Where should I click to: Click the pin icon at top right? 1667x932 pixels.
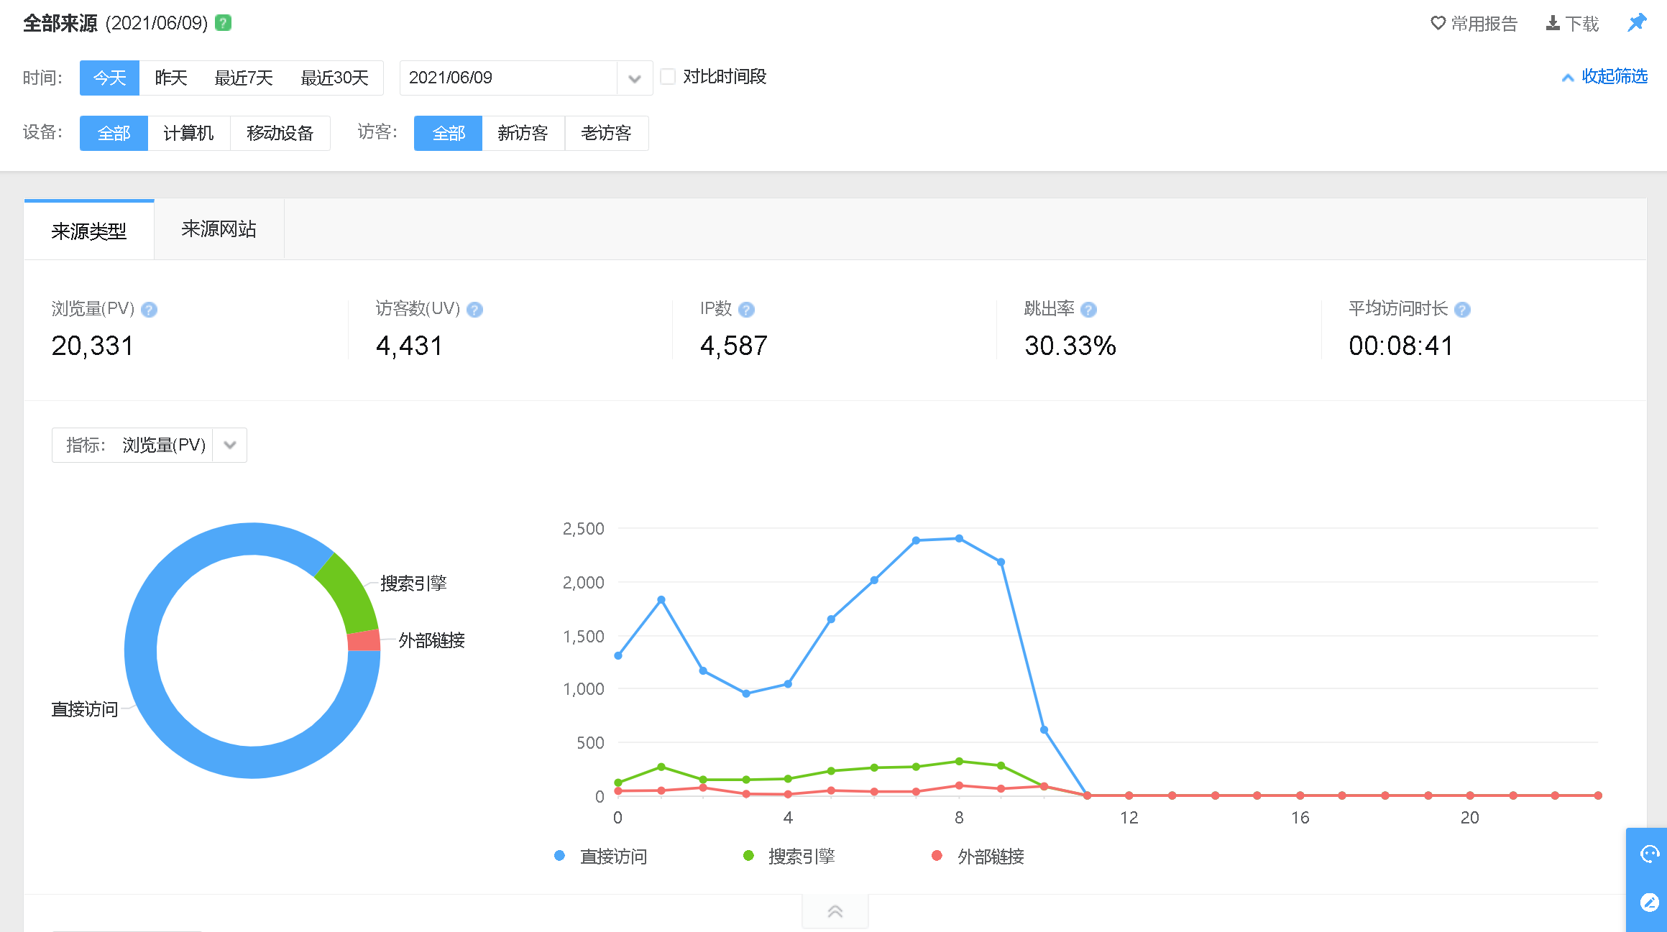1637,23
